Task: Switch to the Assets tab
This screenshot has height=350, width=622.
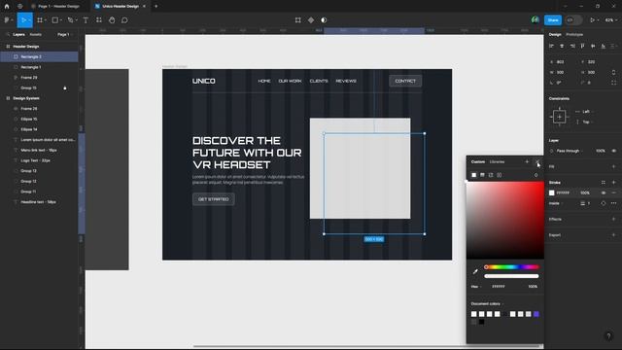Action: click(35, 35)
